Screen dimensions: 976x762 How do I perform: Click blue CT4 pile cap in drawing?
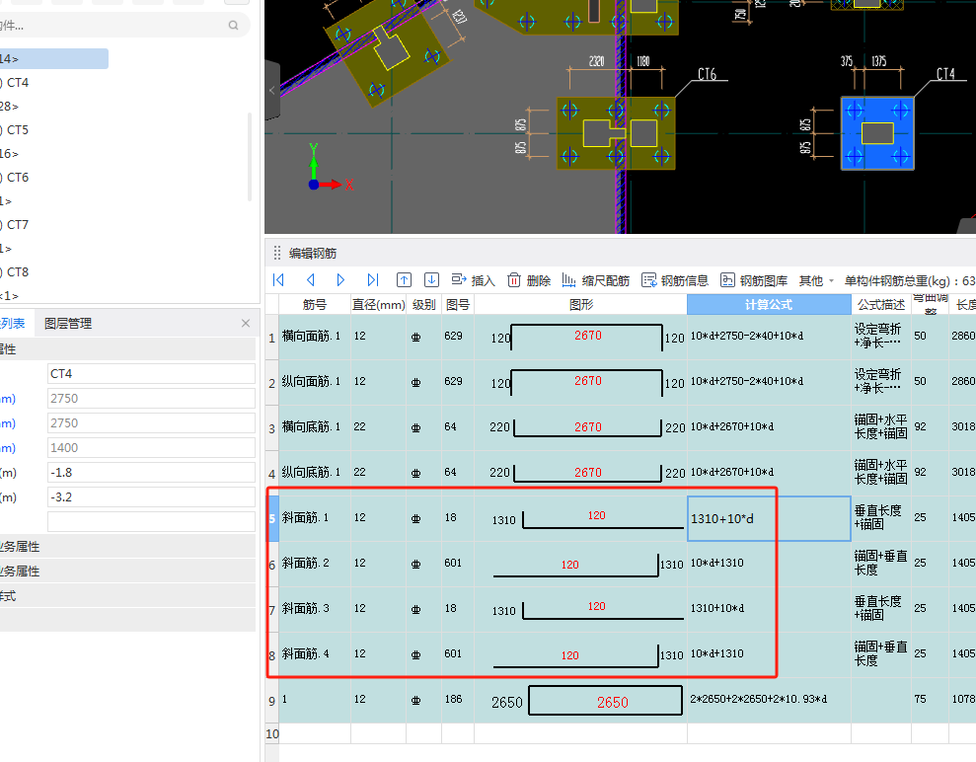[x=877, y=133]
